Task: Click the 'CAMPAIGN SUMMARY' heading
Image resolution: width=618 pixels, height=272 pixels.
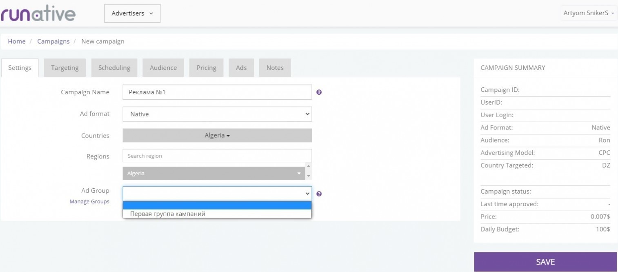Action: 513,68
